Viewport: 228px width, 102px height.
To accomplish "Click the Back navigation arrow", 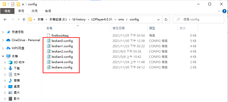I will pos(5,19).
